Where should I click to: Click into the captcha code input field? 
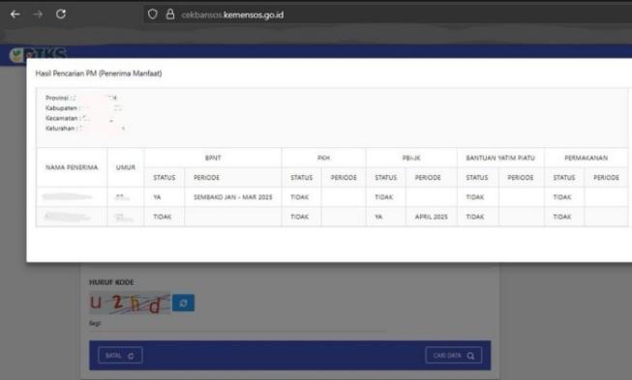pyautogui.click(x=238, y=324)
